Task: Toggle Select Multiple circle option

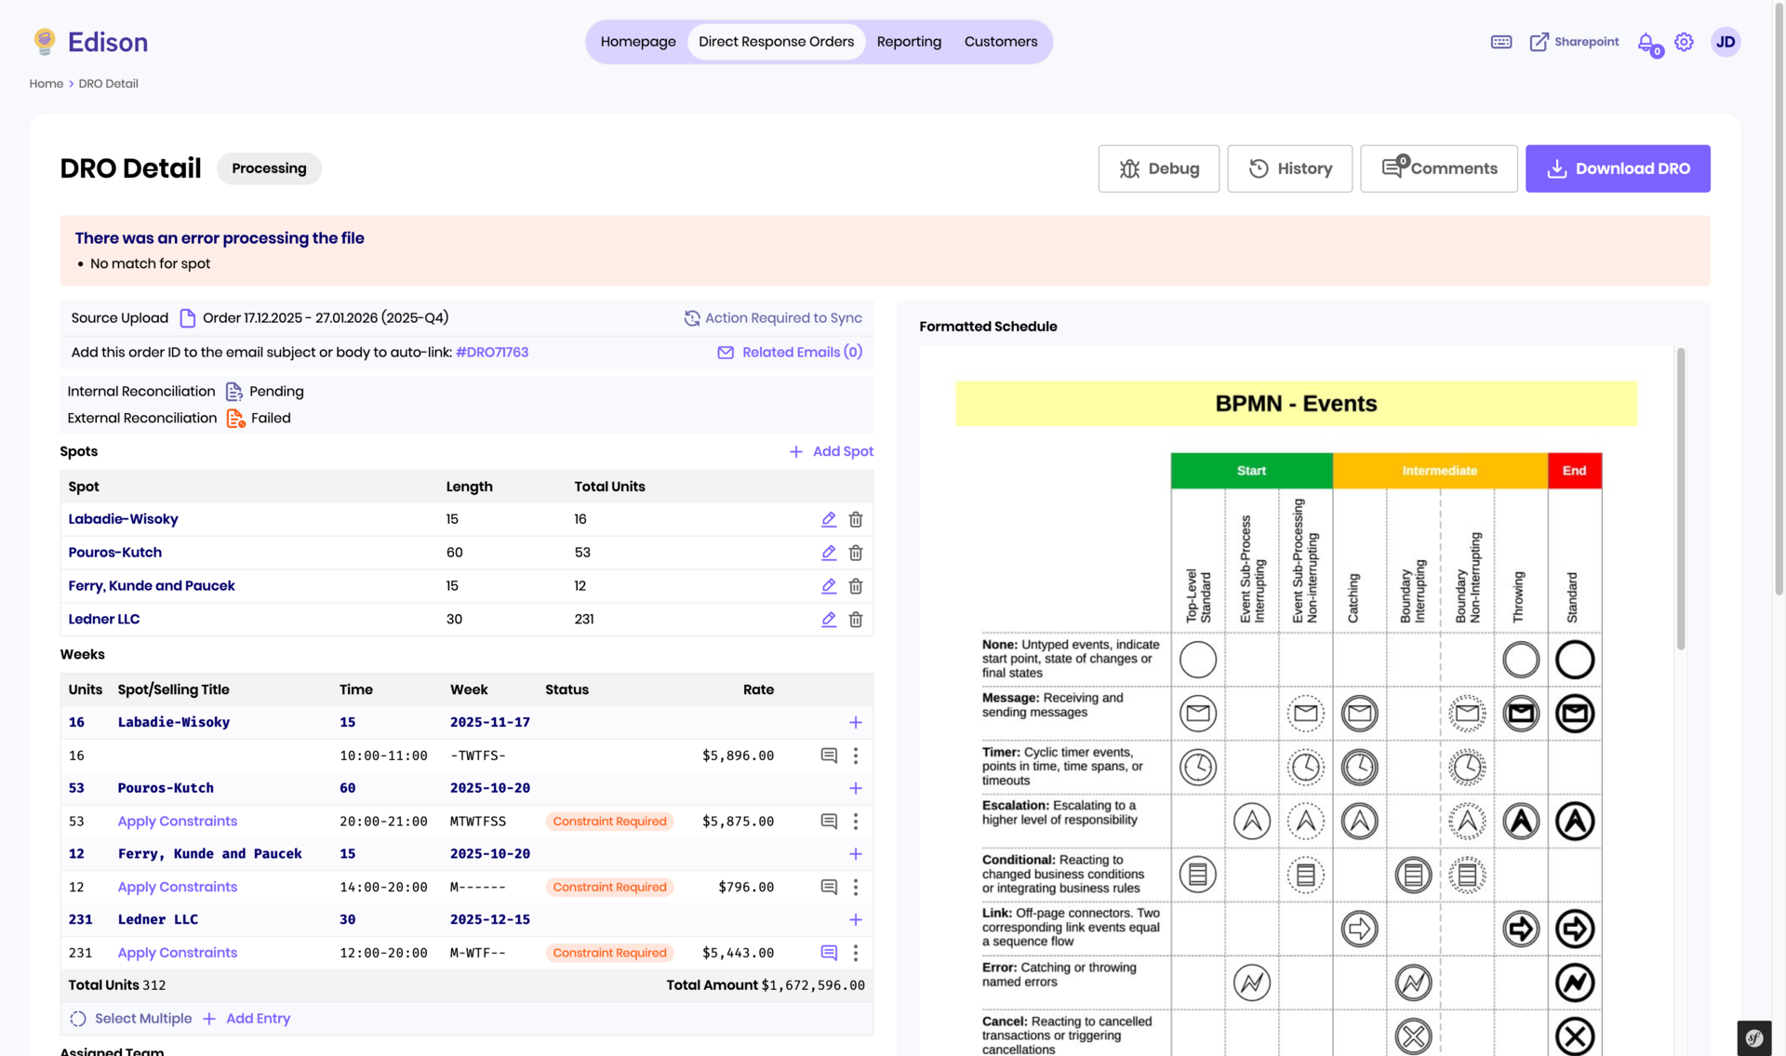Action: (78, 1019)
